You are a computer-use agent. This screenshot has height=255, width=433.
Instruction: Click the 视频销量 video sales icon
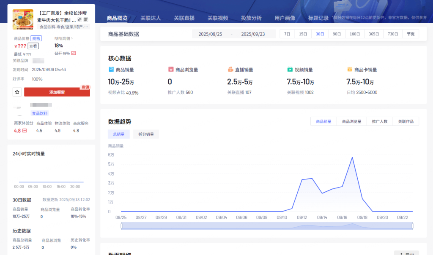pyautogui.click(x=290, y=69)
